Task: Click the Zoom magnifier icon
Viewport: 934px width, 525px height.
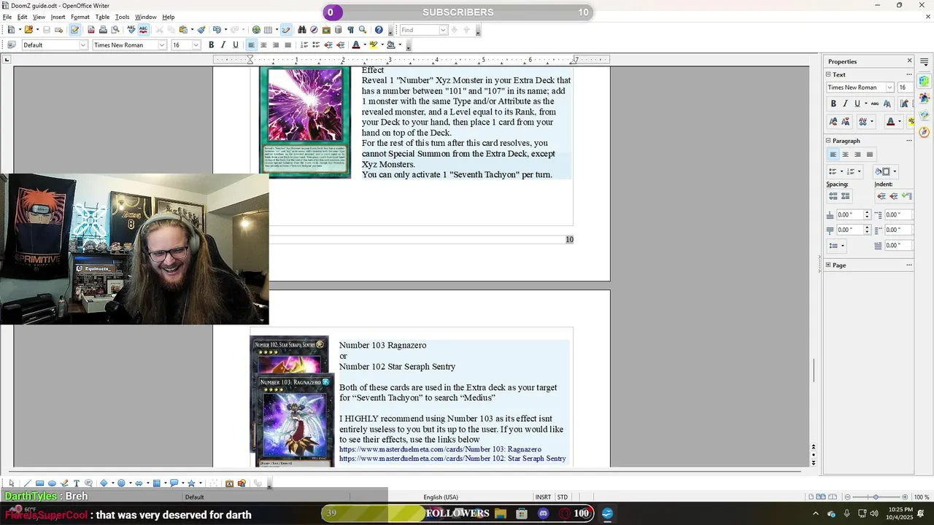Action: pos(363,30)
